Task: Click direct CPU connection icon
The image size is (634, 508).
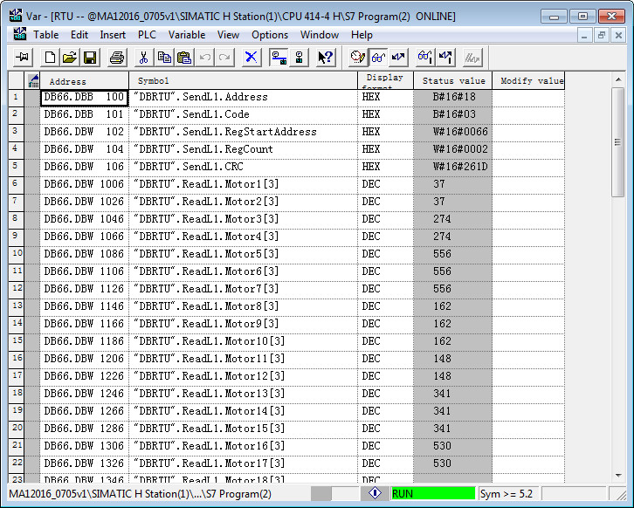Action: pos(299,58)
